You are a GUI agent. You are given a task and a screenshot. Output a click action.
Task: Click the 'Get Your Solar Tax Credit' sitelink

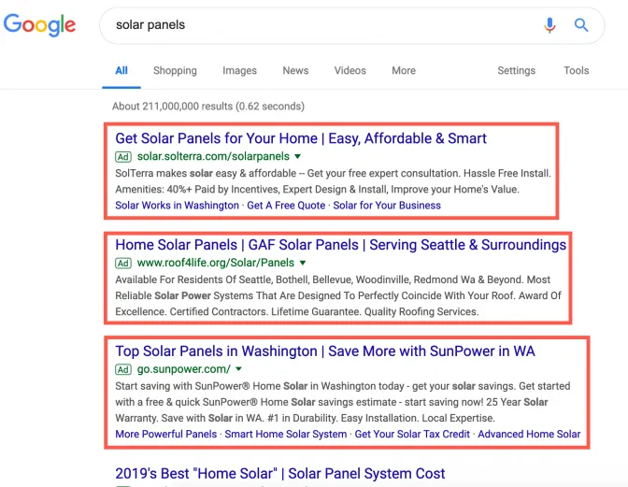click(412, 434)
